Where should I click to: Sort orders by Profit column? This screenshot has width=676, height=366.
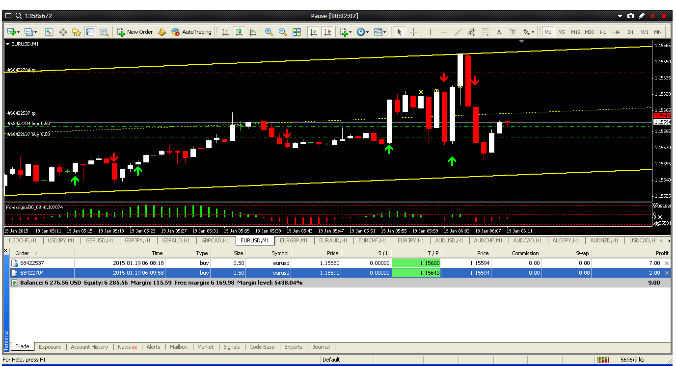(630, 253)
